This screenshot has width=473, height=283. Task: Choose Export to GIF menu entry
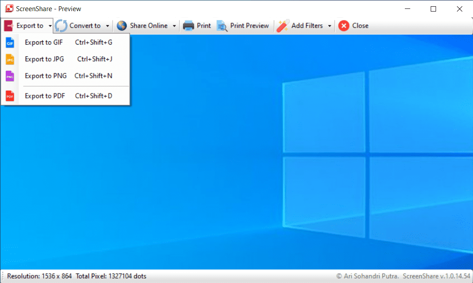(x=65, y=43)
